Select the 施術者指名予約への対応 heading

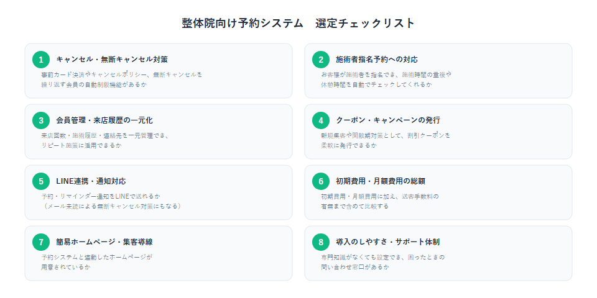(x=377, y=60)
